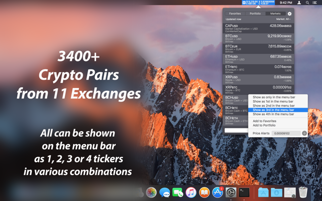
Task: Open the App Store dock icon
Action: [x=218, y=192]
